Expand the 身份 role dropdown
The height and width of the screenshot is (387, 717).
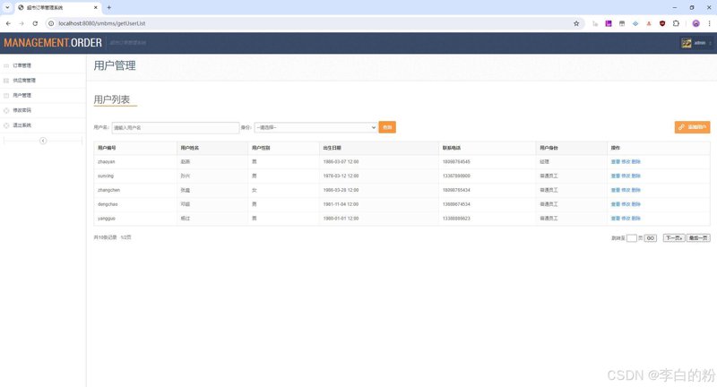pyautogui.click(x=315, y=127)
